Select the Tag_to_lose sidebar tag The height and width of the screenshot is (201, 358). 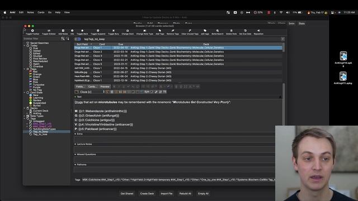[40, 134]
